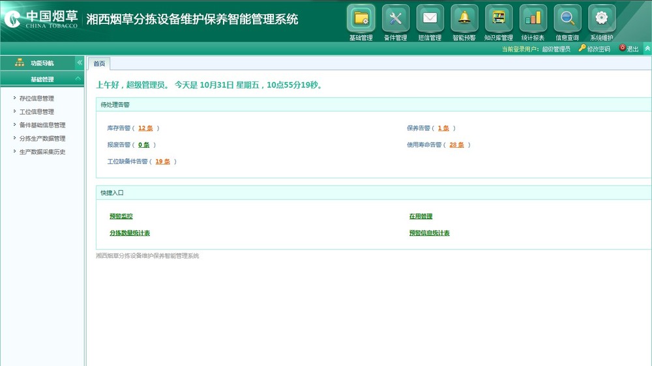Click the 基础管理 label under toolbar
Image resolution: width=652 pixels, height=366 pixels.
[x=361, y=38]
